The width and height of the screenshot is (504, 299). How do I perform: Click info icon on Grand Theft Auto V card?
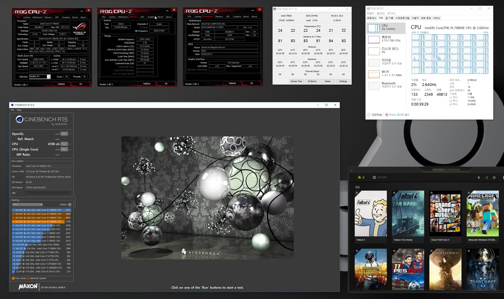(x=431, y=193)
